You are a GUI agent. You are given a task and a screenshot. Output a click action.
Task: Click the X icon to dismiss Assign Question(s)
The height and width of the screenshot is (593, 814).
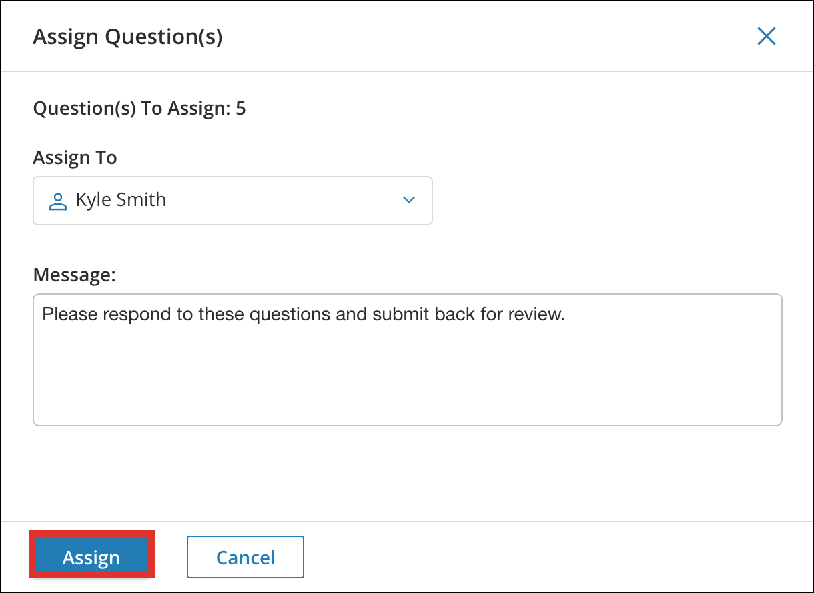[766, 36]
